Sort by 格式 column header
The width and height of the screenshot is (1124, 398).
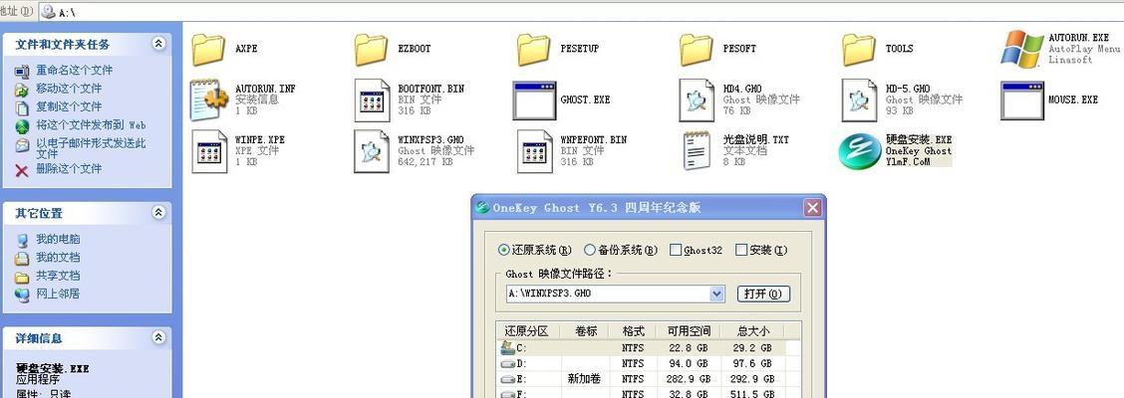point(633,330)
